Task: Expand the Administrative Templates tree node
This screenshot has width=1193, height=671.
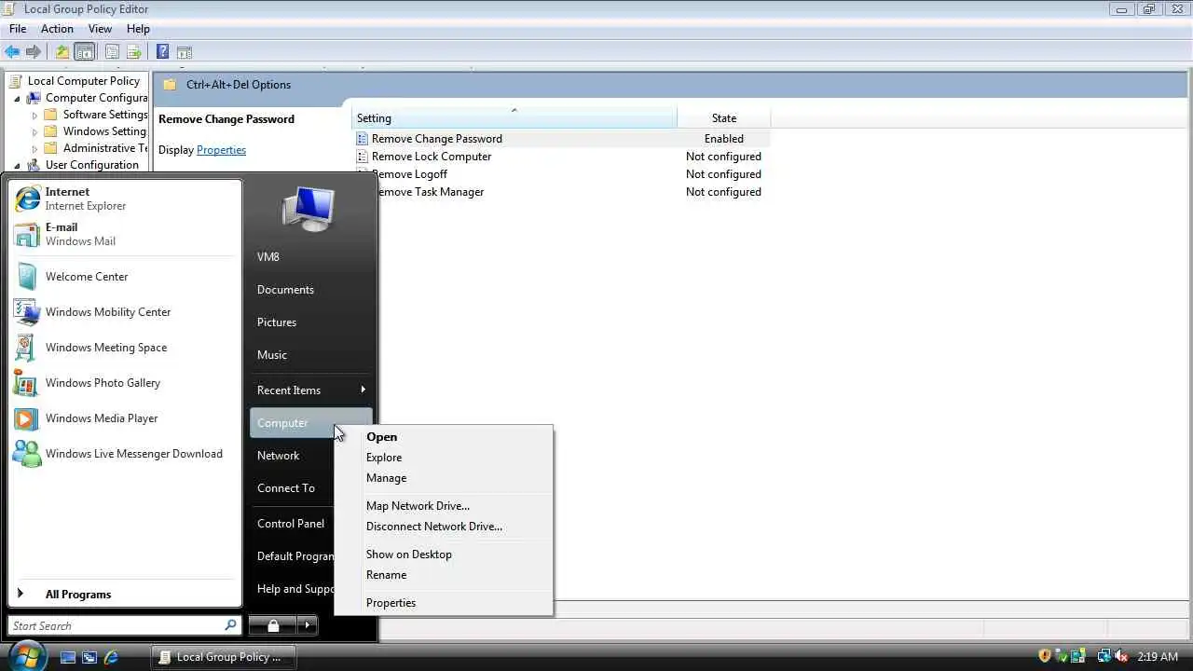Action: click(x=35, y=149)
